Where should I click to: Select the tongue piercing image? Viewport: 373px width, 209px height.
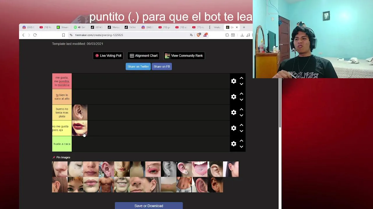coord(200,169)
